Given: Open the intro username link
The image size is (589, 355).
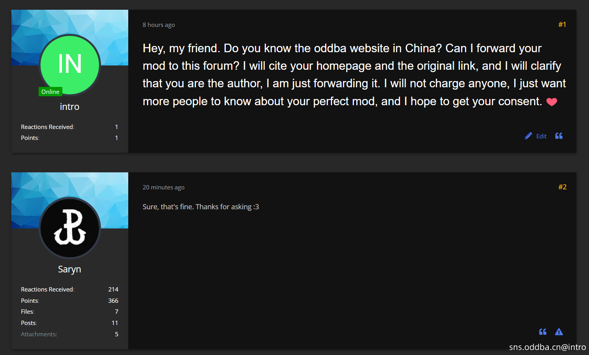Looking at the screenshot, I should click(x=70, y=107).
